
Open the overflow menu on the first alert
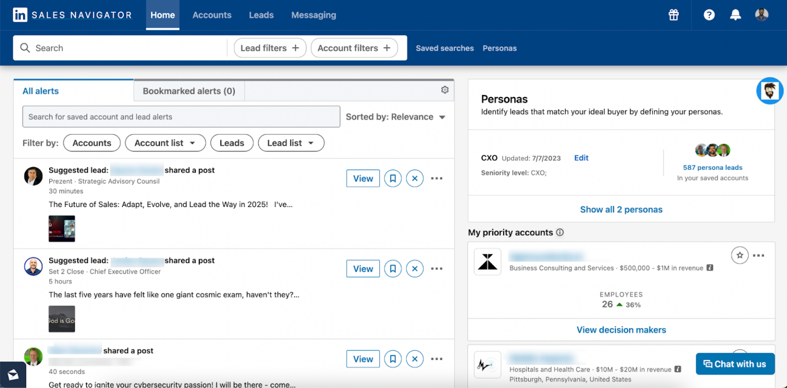tap(437, 178)
